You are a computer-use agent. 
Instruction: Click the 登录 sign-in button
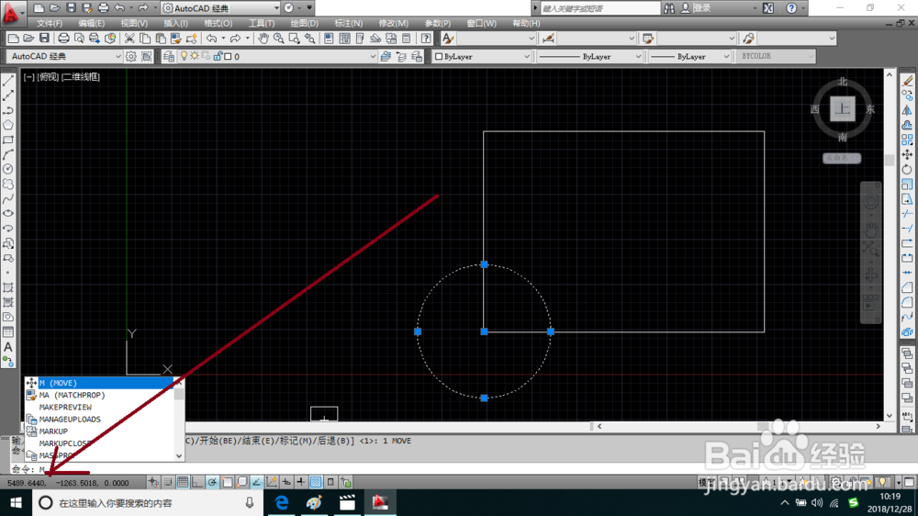tap(697, 8)
